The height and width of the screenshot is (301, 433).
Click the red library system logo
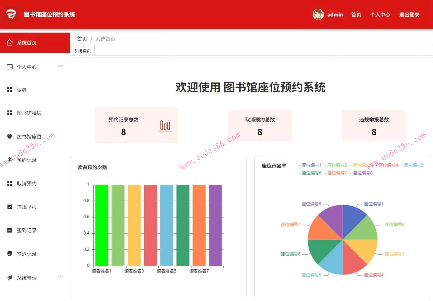click(x=11, y=14)
